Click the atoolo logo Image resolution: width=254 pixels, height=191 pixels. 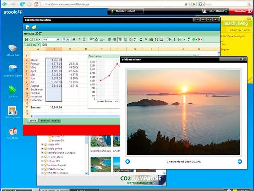coord(13,12)
